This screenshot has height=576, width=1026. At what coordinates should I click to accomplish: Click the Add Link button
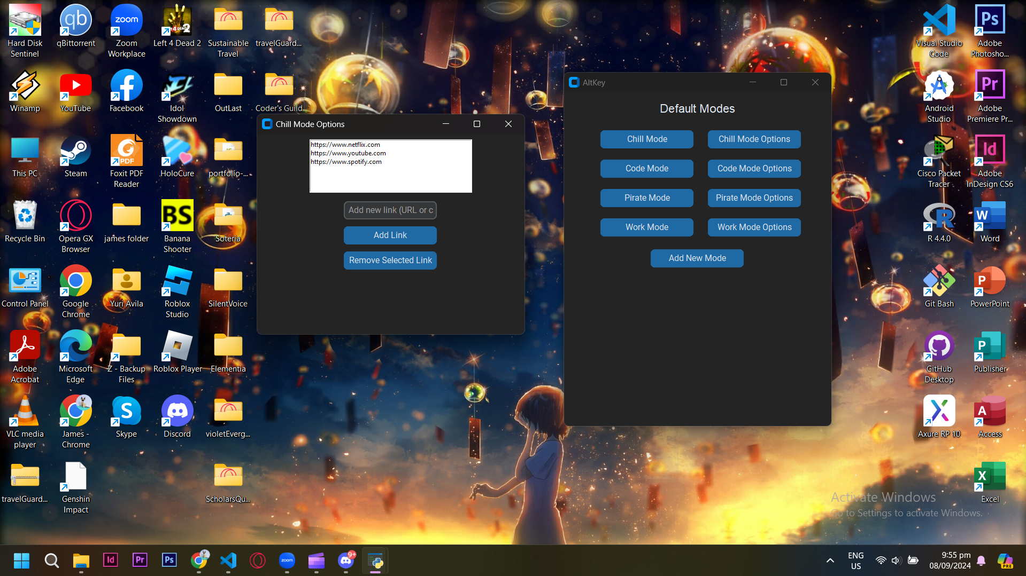tap(390, 235)
